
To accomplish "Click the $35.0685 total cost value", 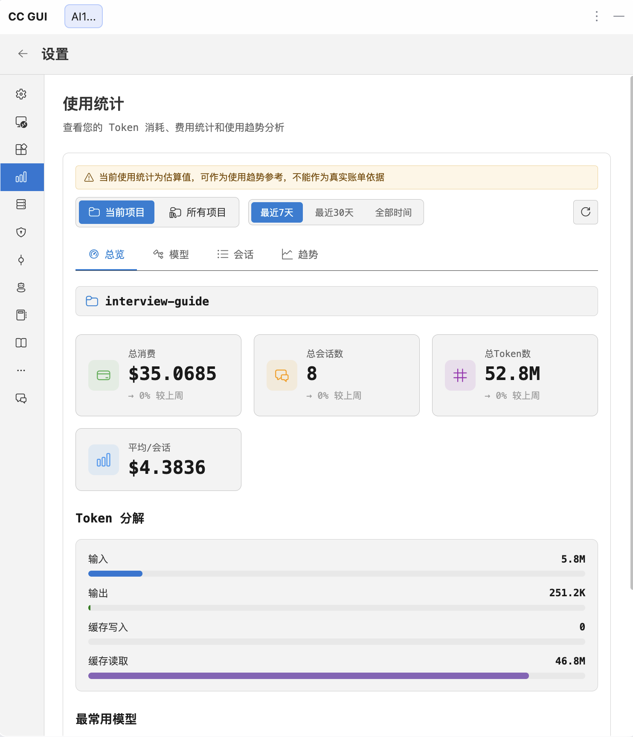I will click(172, 374).
